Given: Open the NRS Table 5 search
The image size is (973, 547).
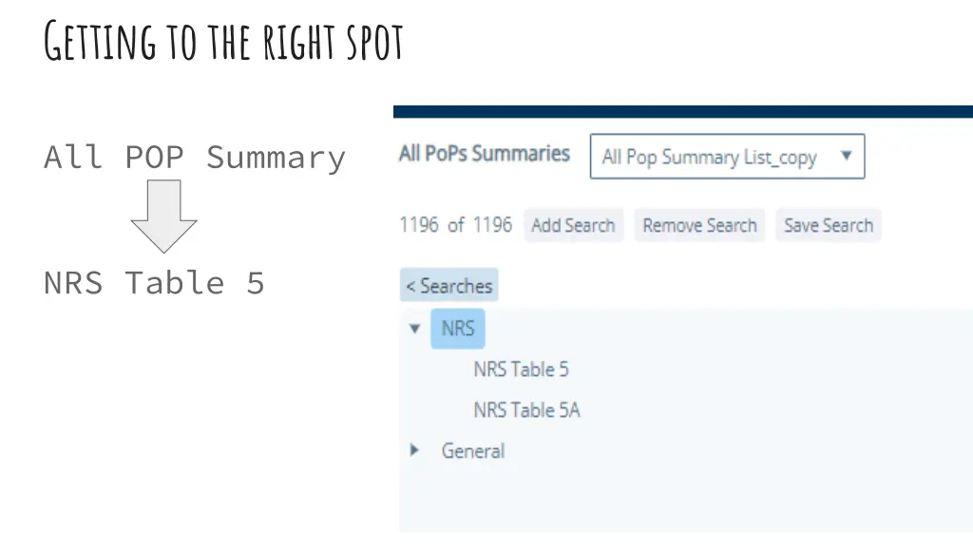Looking at the screenshot, I should tap(522, 369).
